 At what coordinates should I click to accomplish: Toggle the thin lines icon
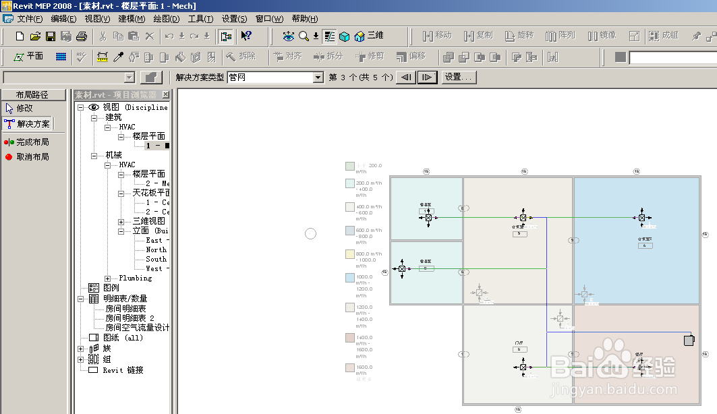[329, 36]
